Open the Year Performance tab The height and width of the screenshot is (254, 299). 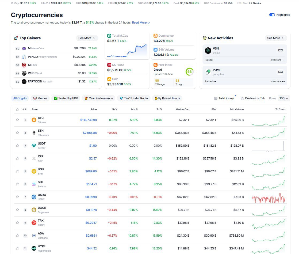click(99, 98)
